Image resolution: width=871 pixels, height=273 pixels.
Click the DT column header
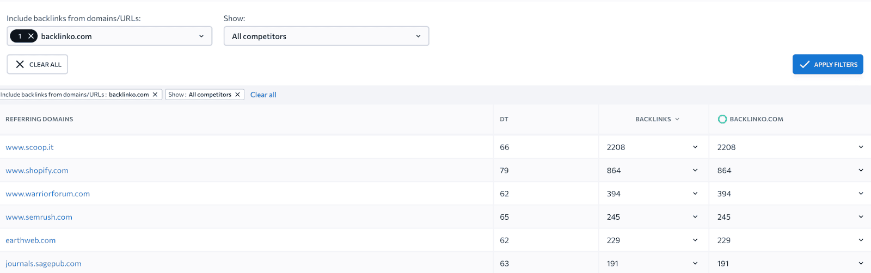tap(504, 119)
